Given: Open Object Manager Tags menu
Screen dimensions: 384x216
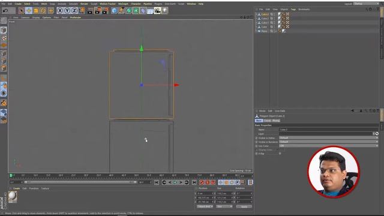Looking at the screenshot, I should click(293, 10).
